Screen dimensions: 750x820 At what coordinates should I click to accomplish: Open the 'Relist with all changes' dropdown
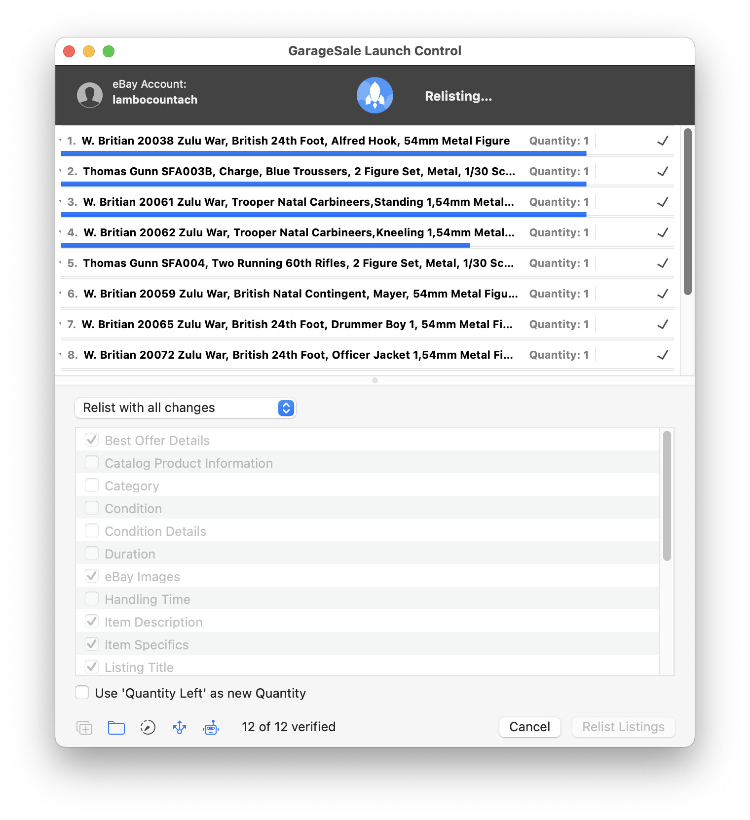[186, 408]
